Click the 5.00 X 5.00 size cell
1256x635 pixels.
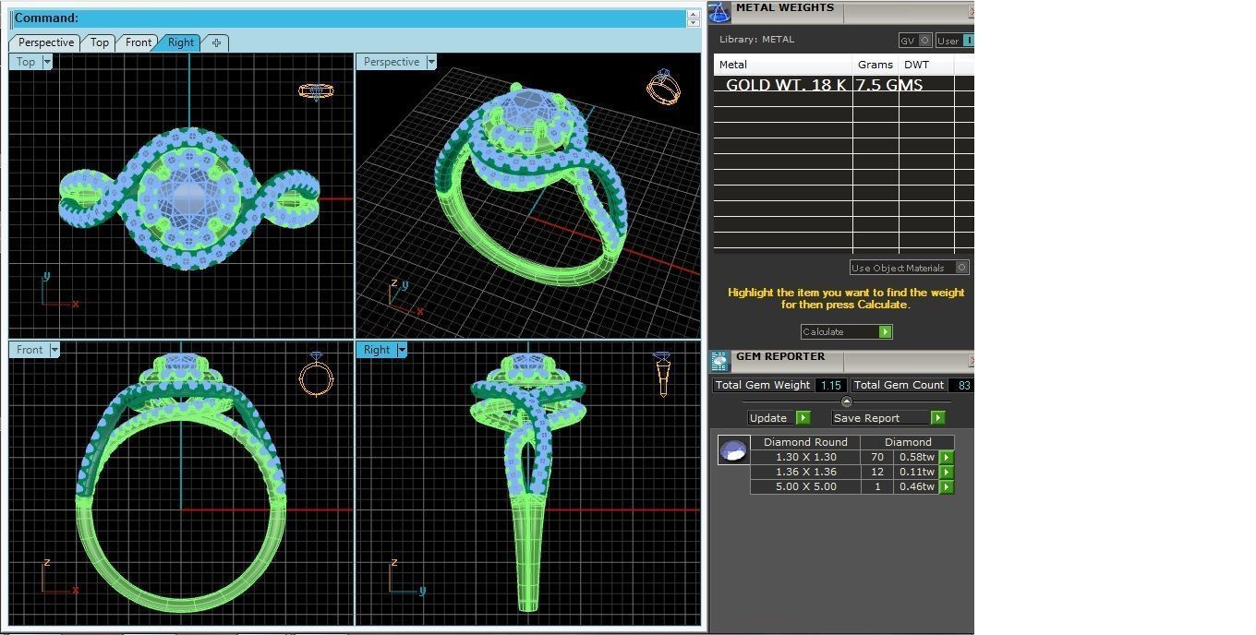(x=806, y=486)
